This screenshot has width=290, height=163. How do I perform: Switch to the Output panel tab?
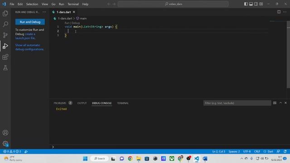coord(82,103)
